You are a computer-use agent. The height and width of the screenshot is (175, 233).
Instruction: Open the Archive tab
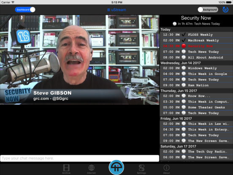click(x=66, y=169)
